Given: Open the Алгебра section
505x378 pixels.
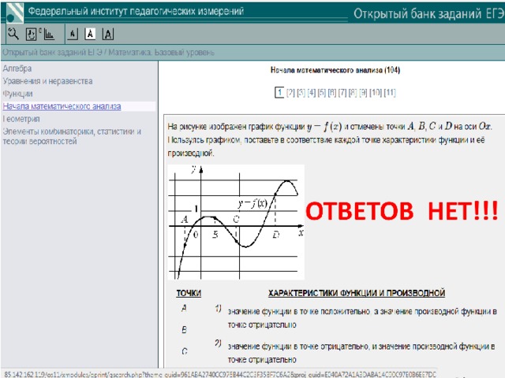Looking at the screenshot, I should [x=17, y=69].
